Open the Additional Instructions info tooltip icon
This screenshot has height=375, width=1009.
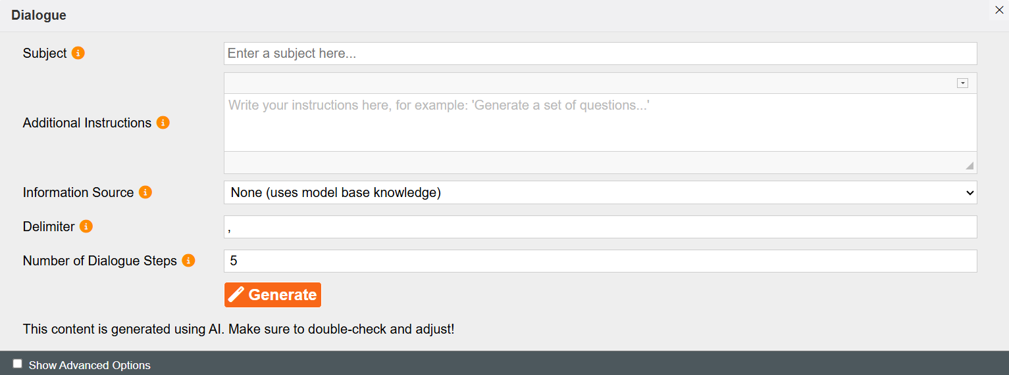[x=163, y=123]
